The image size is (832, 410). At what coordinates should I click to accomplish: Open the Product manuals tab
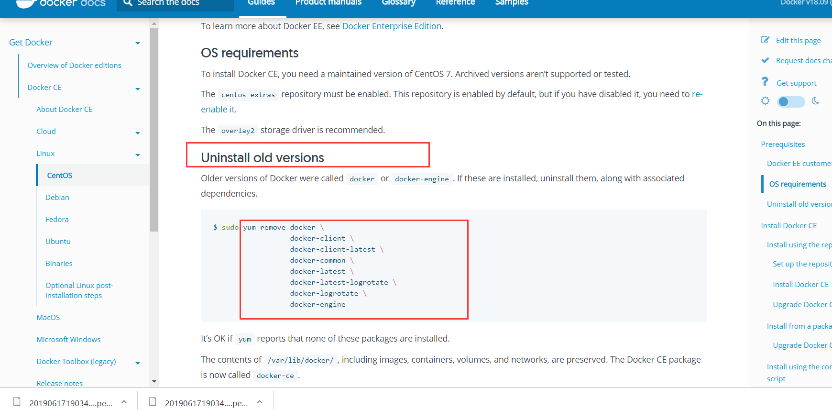[x=328, y=3]
